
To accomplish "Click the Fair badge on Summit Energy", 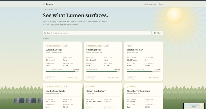I will coord(65,45).
